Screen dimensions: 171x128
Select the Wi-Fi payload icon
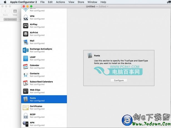26,10
